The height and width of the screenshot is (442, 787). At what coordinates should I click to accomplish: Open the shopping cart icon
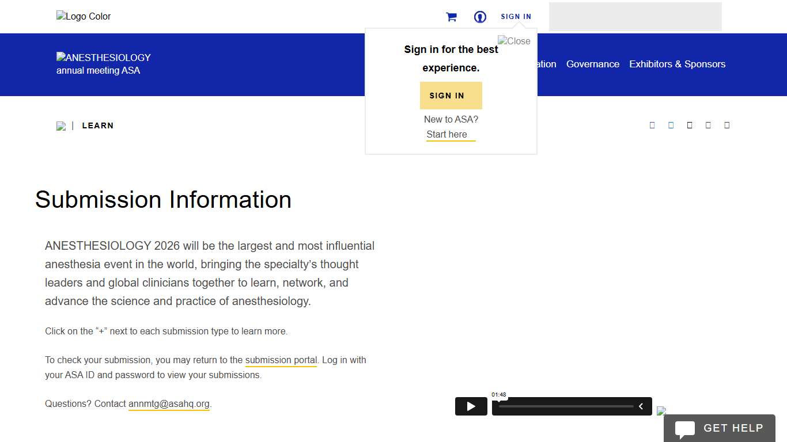(451, 17)
